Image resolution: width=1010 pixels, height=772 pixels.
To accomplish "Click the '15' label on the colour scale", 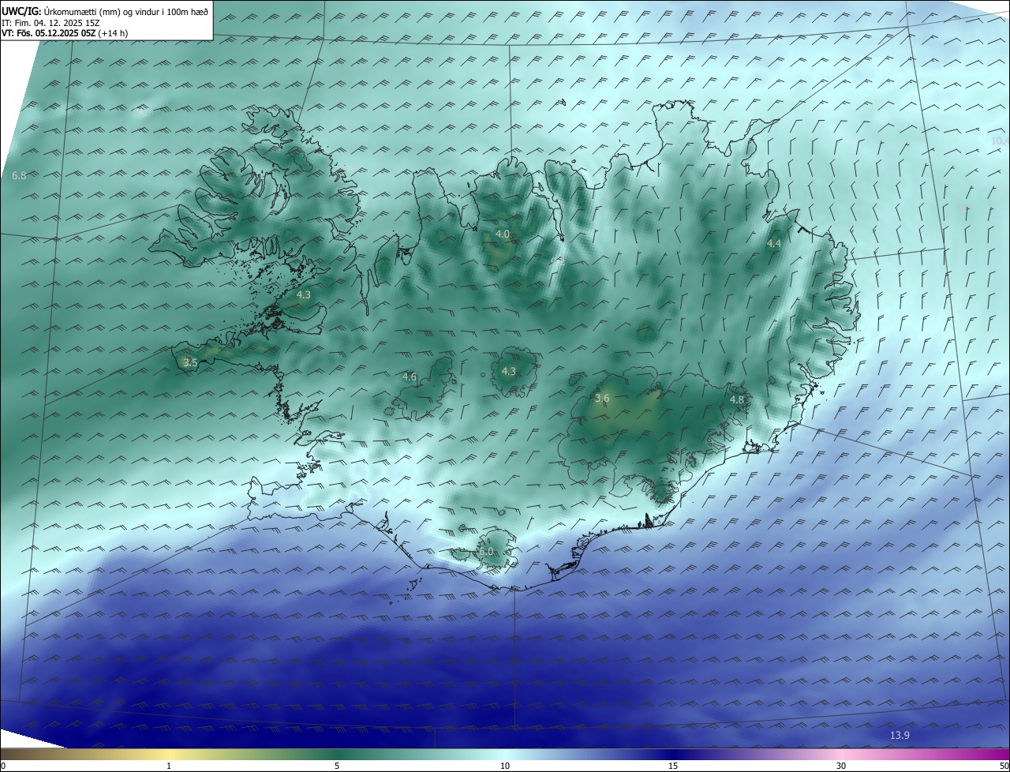I will pyautogui.click(x=673, y=766).
